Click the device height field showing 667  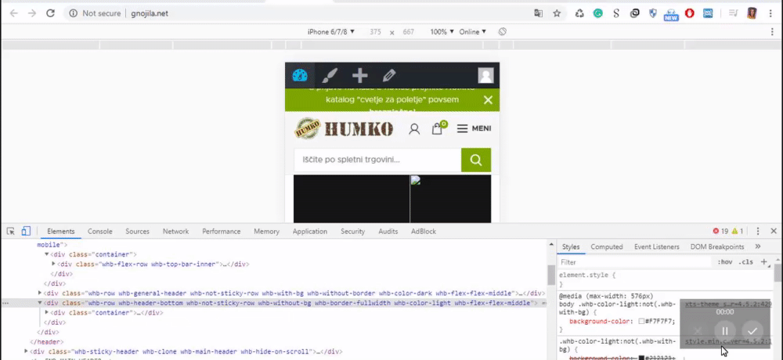coord(409,31)
